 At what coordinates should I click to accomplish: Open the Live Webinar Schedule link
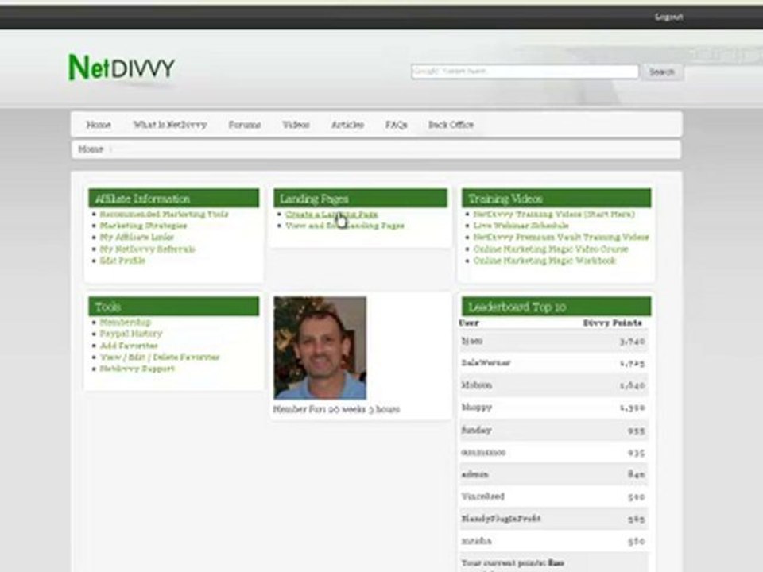(x=521, y=225)
